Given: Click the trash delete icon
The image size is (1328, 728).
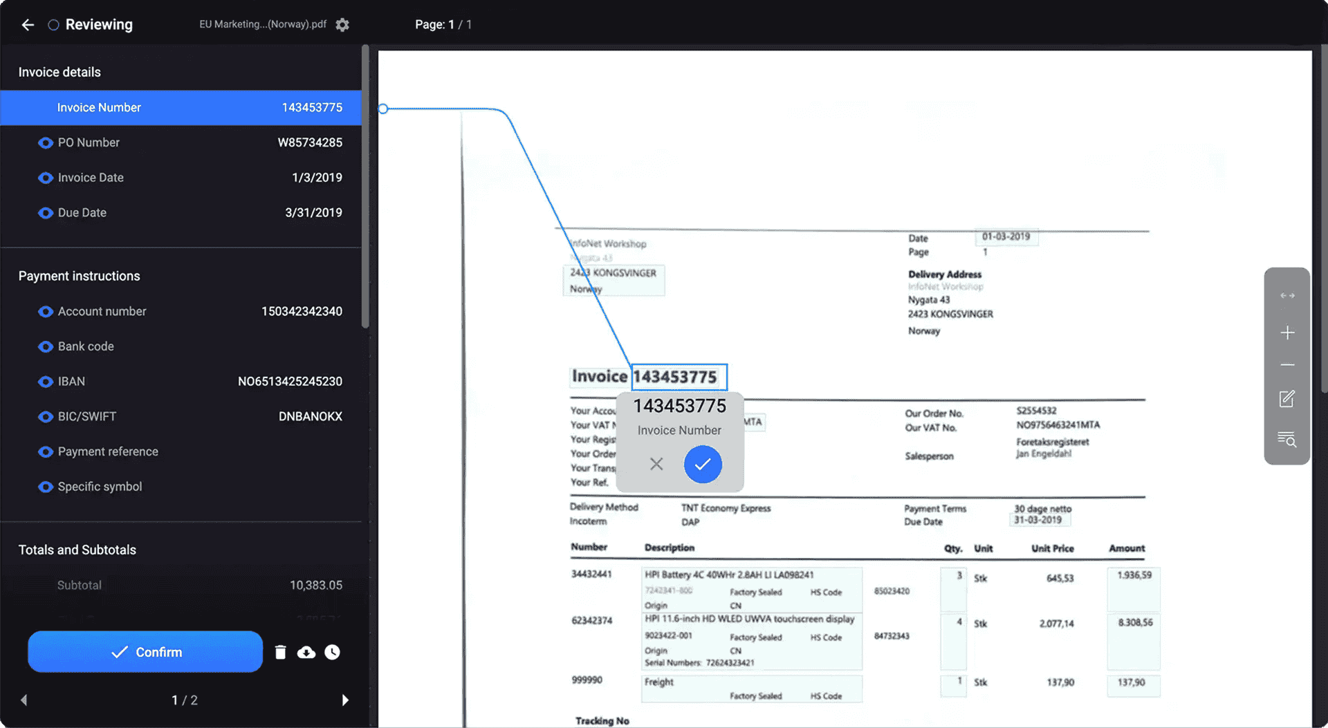Looking at the screenshot, I should [x=280, y=652].
